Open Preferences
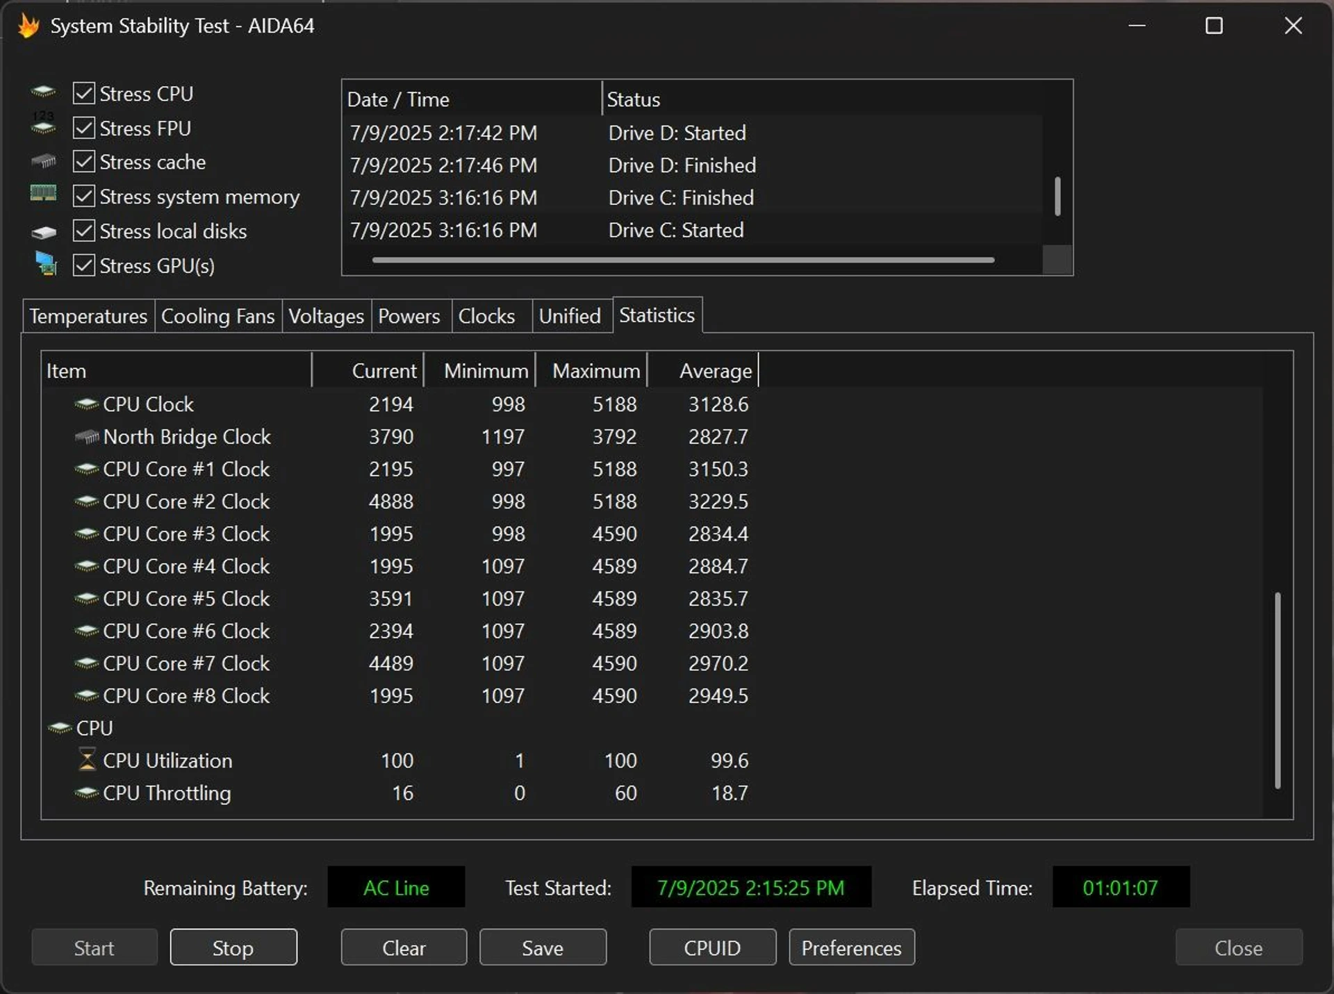The image size is (1334, 994). coord(852,947)
